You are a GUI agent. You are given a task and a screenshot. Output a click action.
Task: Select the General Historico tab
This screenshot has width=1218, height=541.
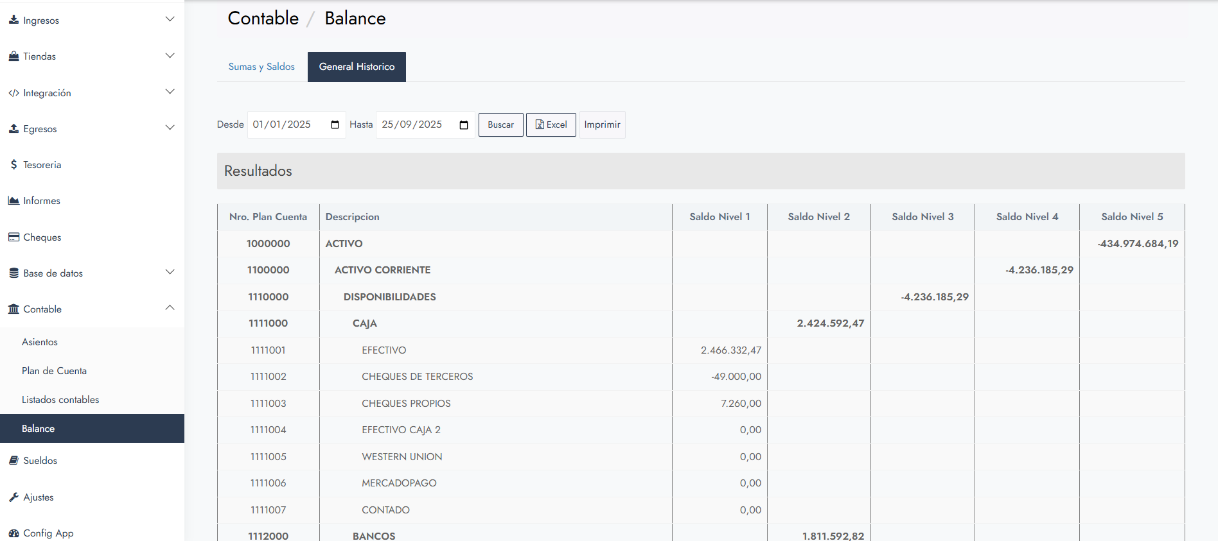click(357, 67)
